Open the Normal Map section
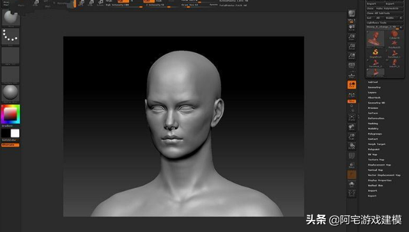409x232 pixels. point(375,170)
